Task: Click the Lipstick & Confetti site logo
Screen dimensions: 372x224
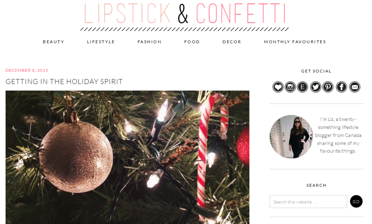Action: click(x=185, y=16)
